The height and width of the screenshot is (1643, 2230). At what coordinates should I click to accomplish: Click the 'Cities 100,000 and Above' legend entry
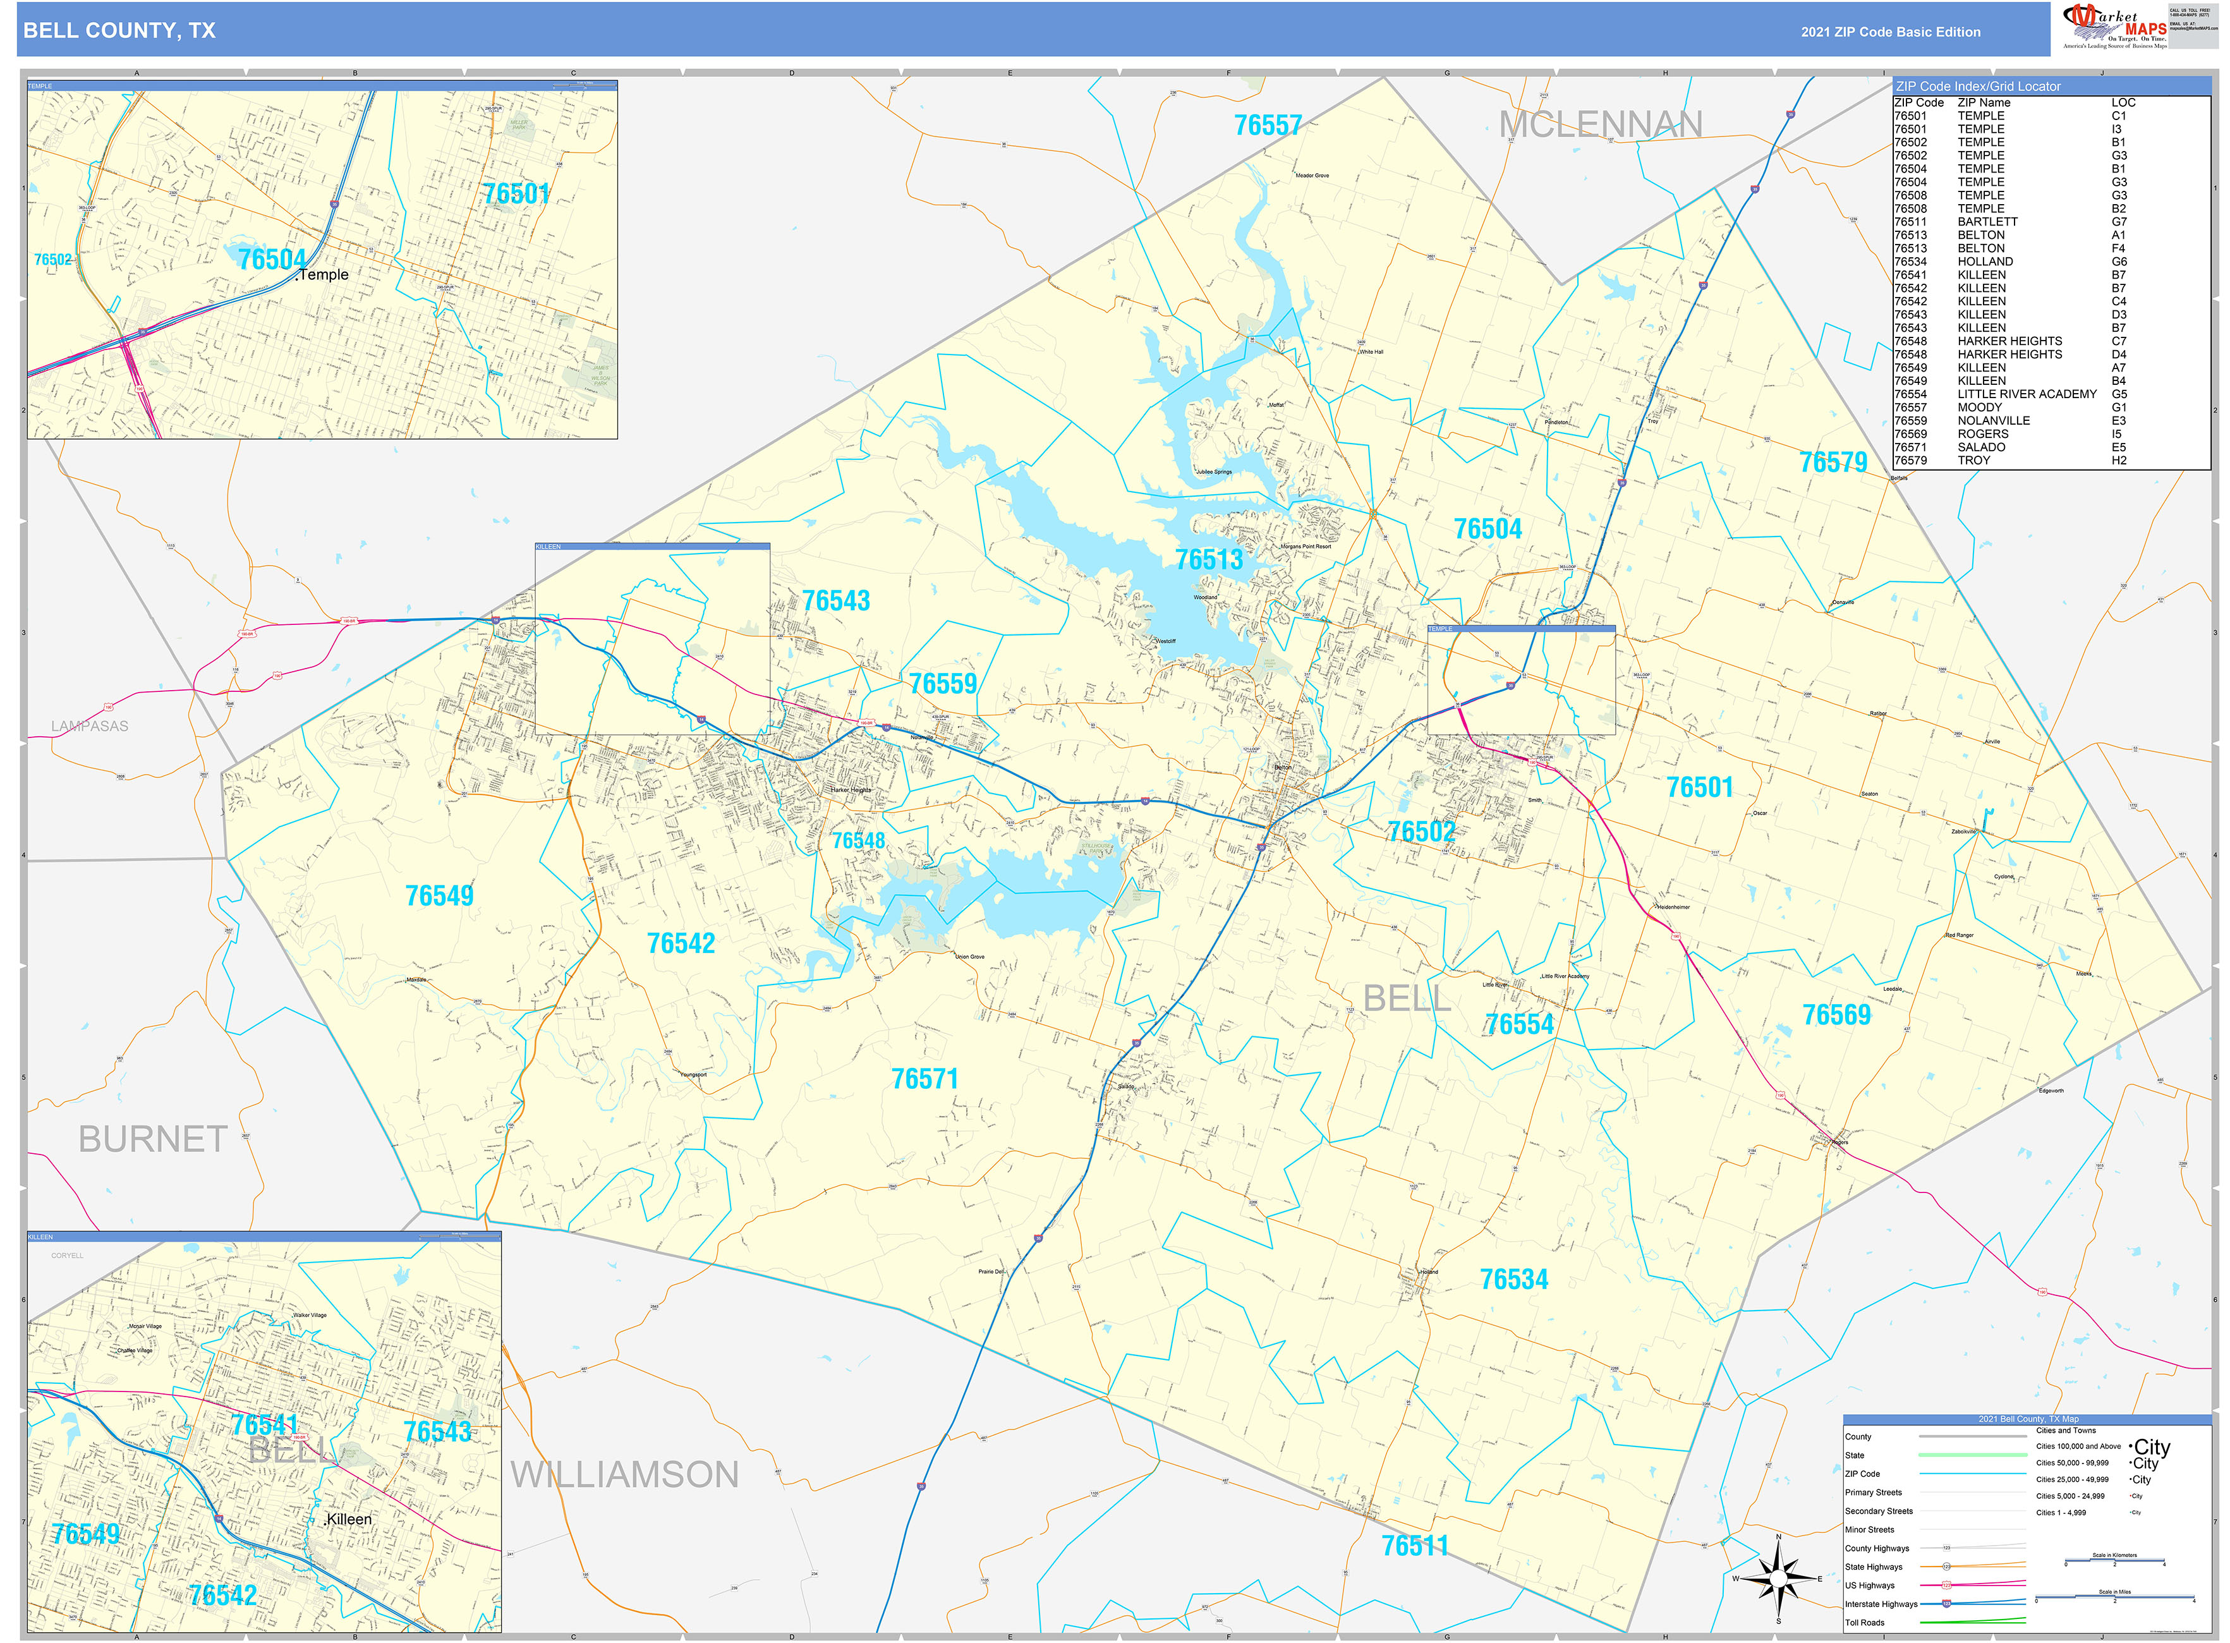(x=2078, y=1446)
